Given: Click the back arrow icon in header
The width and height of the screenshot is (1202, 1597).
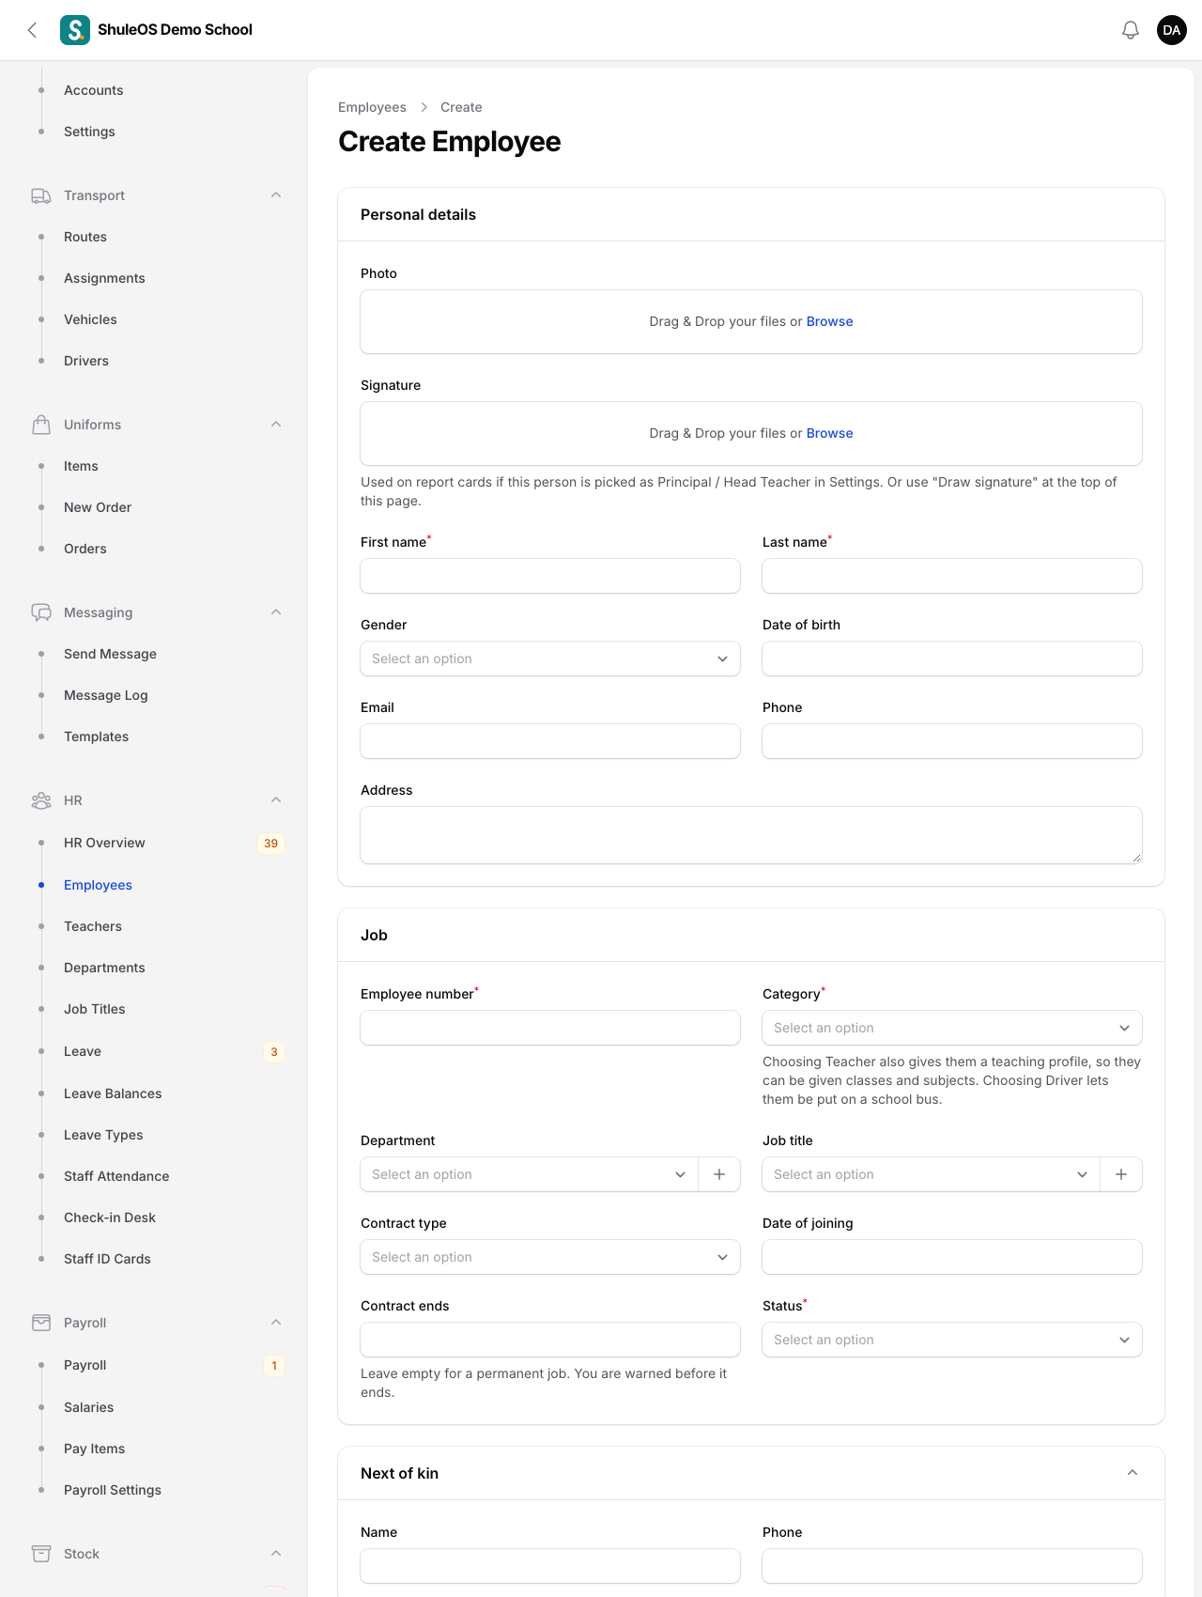Looking at the screenshot, I should 32,30.
